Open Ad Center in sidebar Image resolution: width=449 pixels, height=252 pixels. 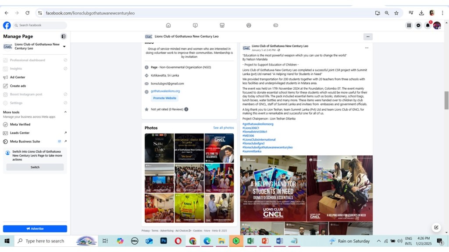click(35, 77)
